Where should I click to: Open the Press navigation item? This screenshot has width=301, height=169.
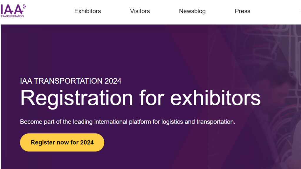coord(243,11)
